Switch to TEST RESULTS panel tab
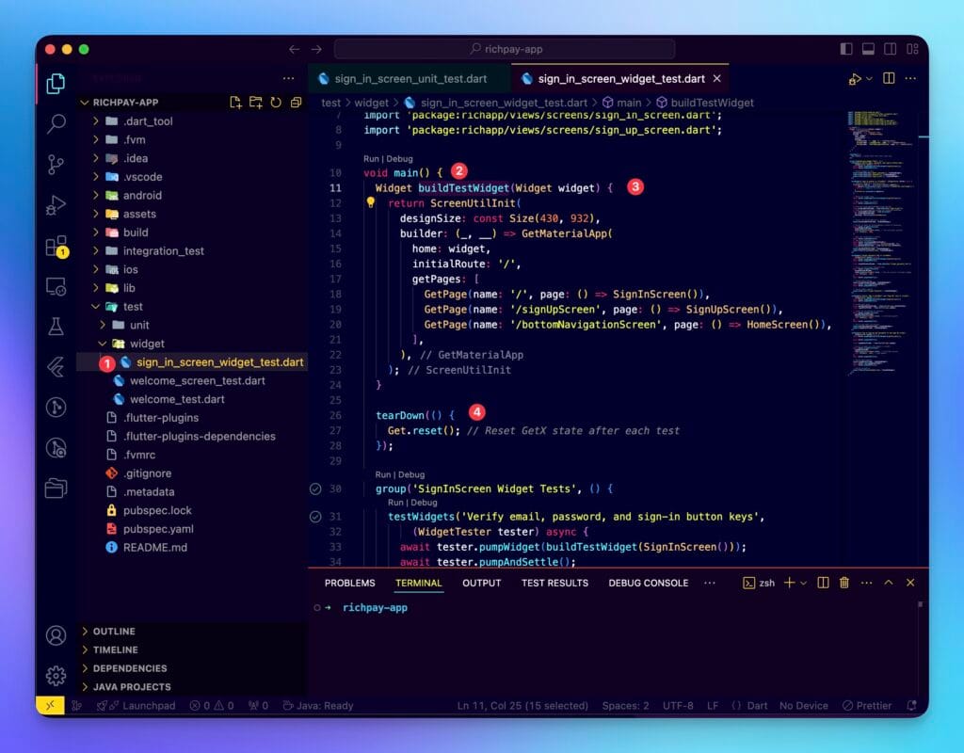Image resolution: width=964 pixels, height=753 pixels. (554, 583)
